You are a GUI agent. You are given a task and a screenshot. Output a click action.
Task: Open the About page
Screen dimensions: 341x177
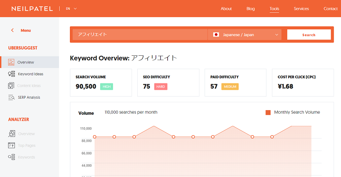coord(226,9)
